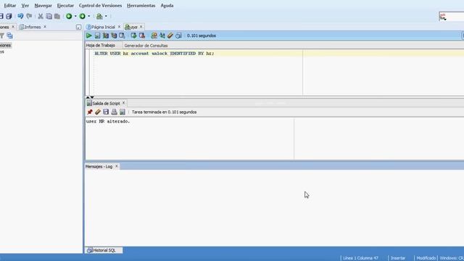The image size is (464, 261).
Task: Open the Ayuda menu
Action: pyautogui.click(x=167, y=6)
